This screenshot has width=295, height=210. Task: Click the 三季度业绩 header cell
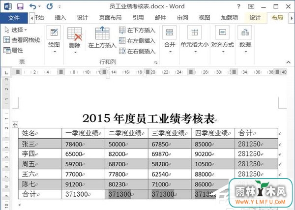pyautogui.click(x=170, y=133)
